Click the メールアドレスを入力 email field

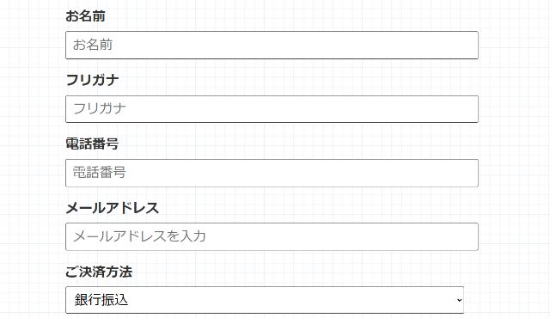coord(272,236)
